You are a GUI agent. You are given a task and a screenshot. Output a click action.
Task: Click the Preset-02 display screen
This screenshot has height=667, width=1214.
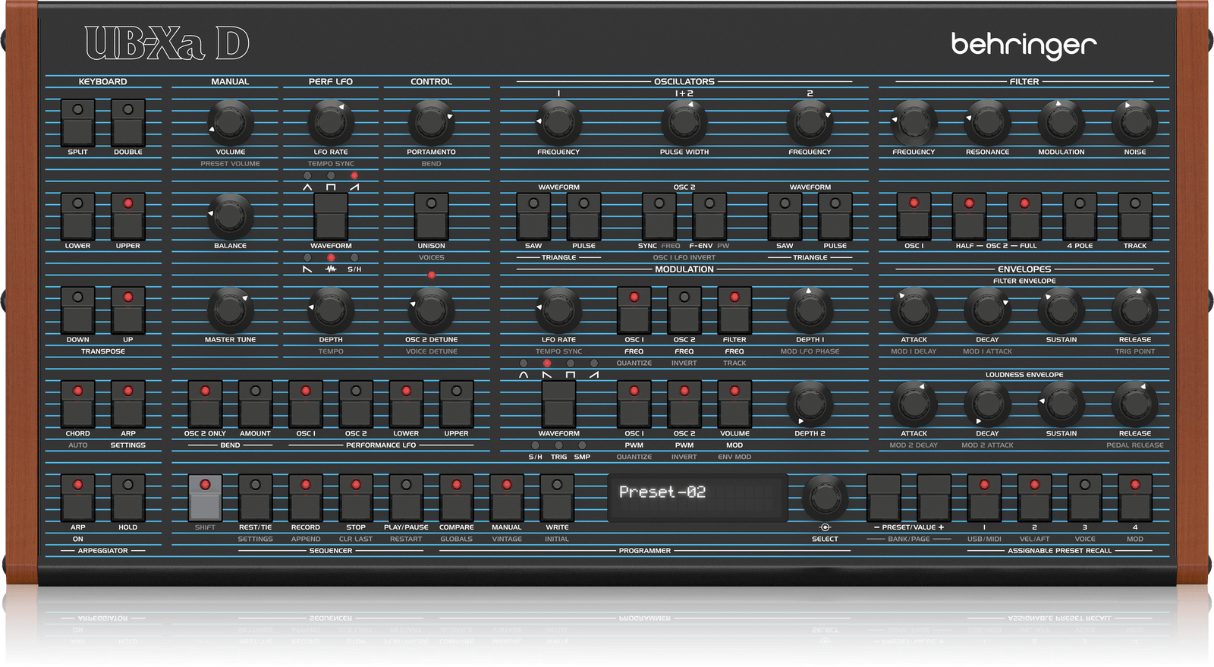pyautogui.click(x=697, y=497)
